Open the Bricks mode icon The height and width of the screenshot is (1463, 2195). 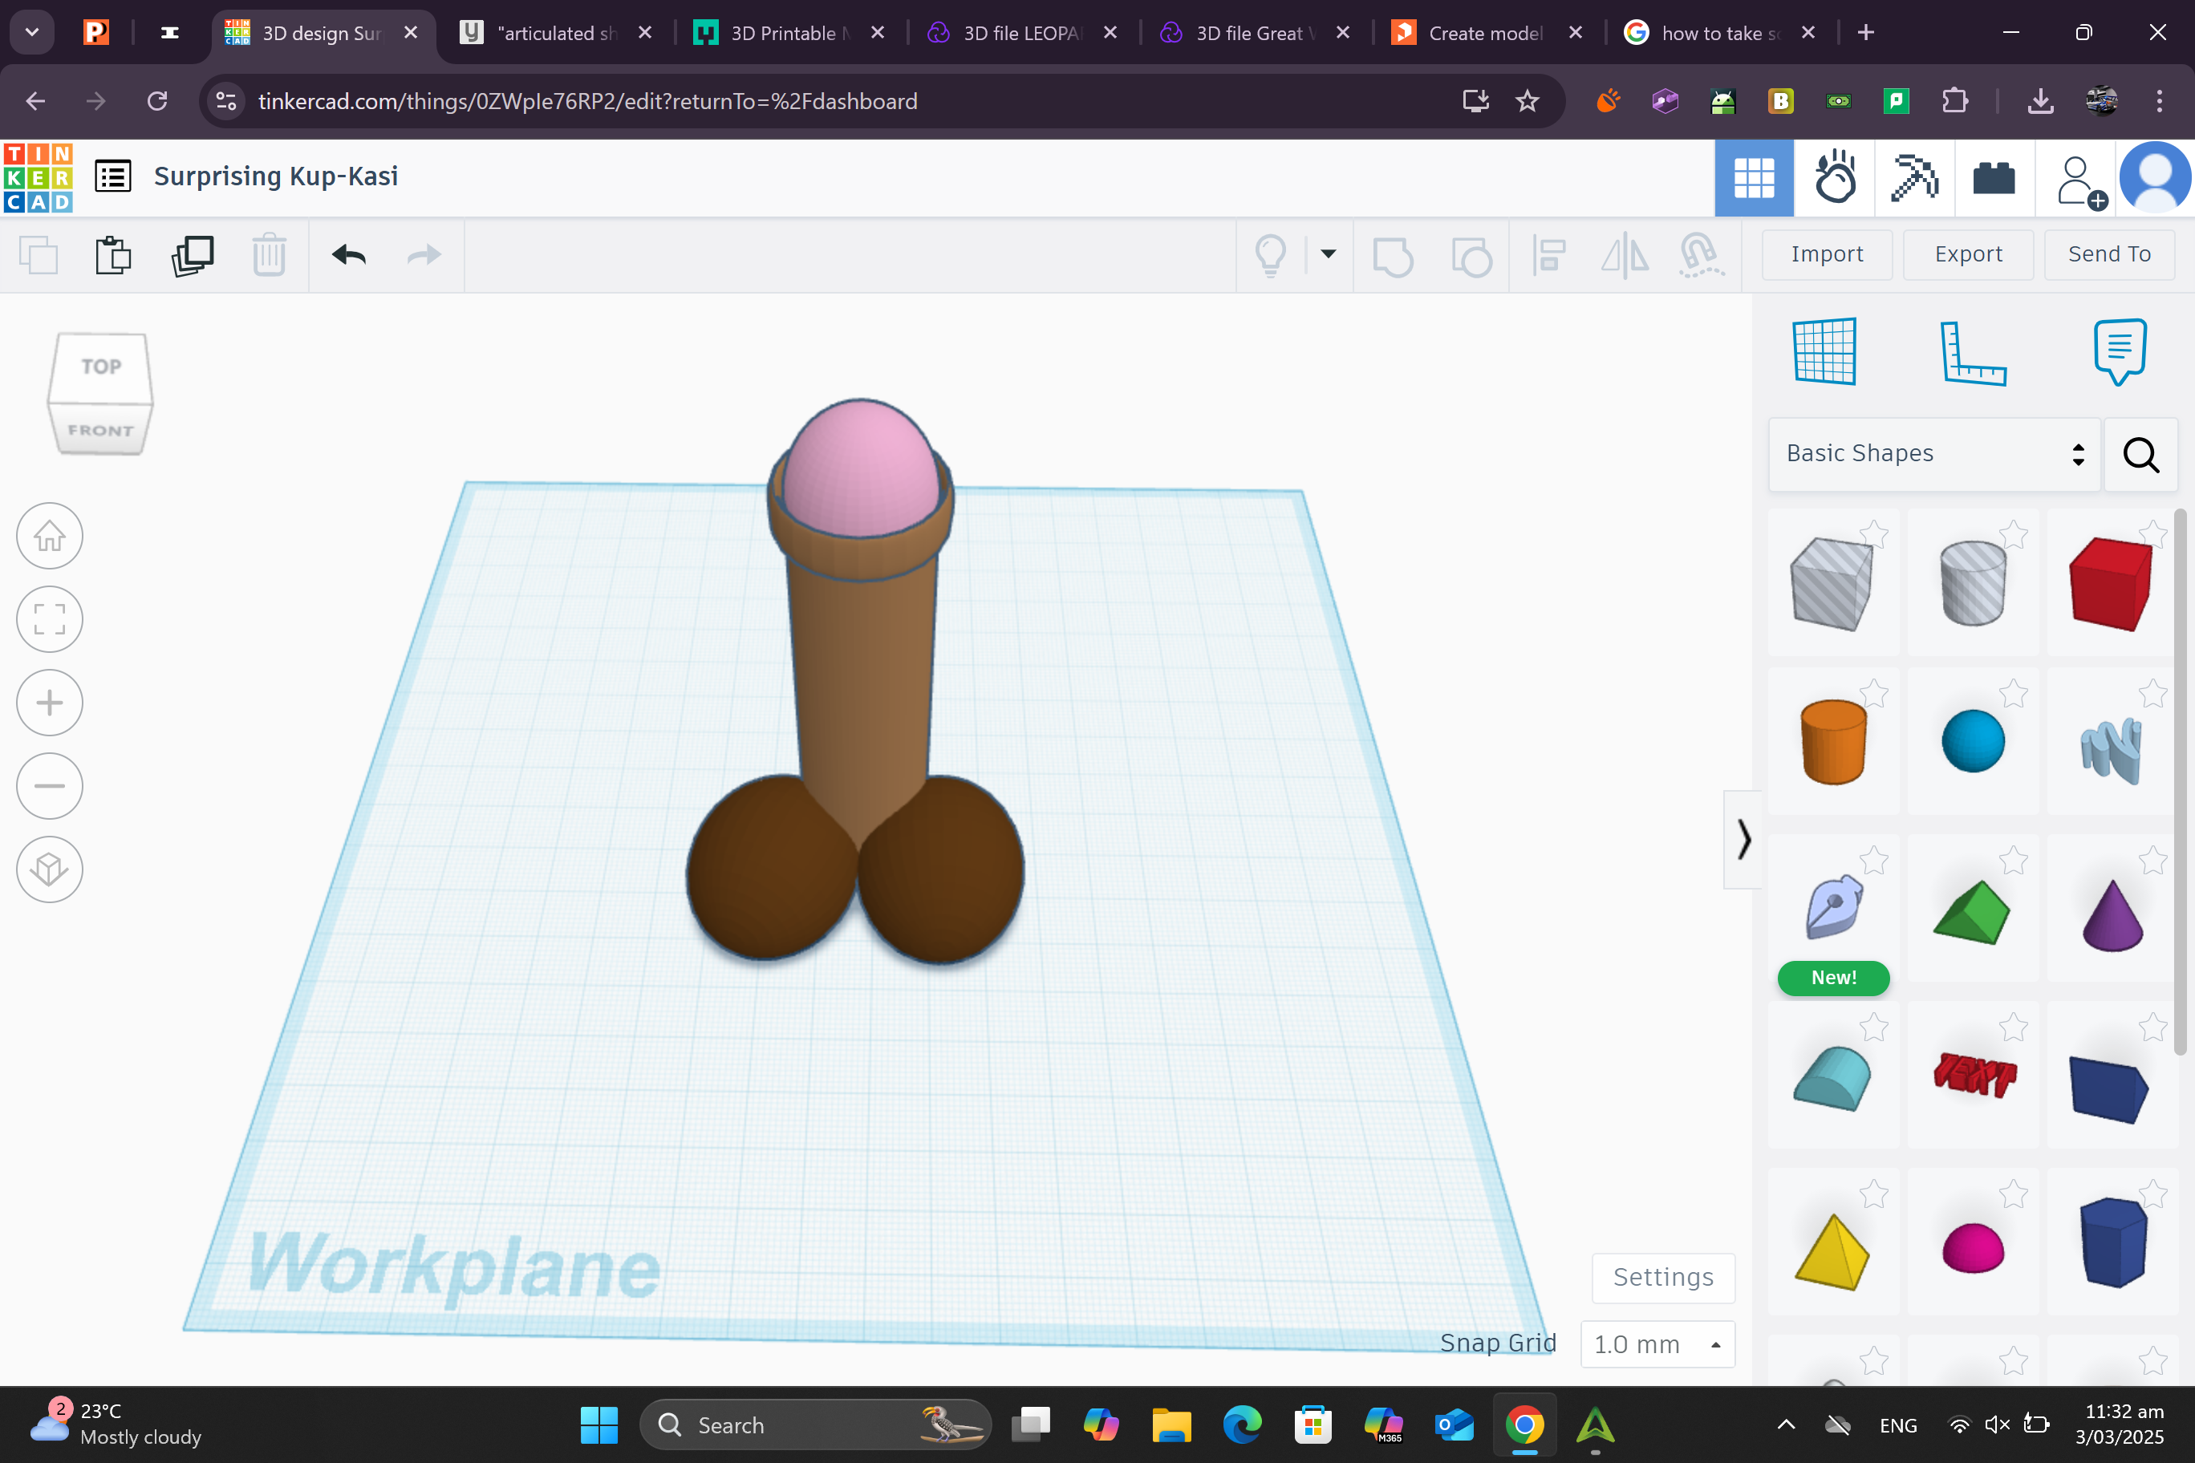tap(1994, 177)
